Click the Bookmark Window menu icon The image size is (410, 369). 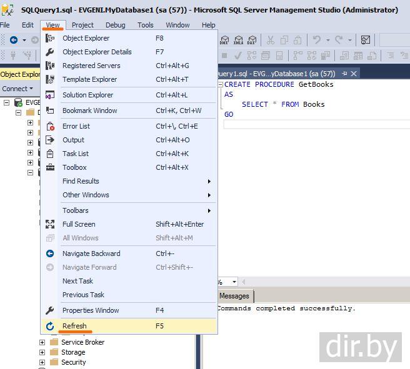(x=49, y=111)
